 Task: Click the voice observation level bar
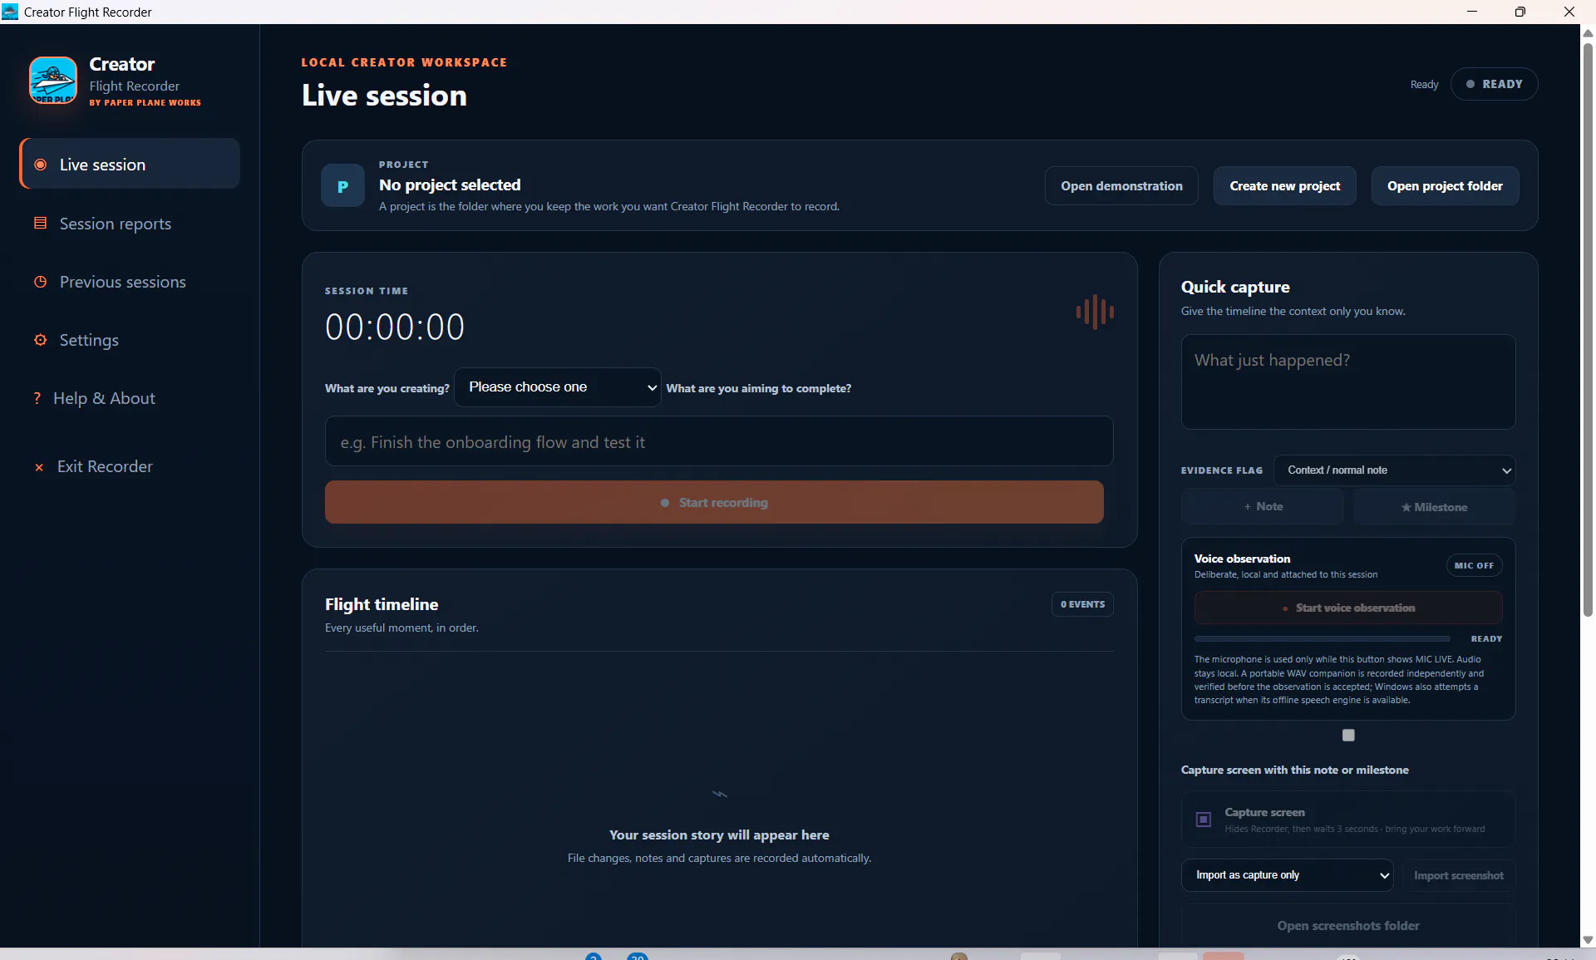[x=1322, y=639]
